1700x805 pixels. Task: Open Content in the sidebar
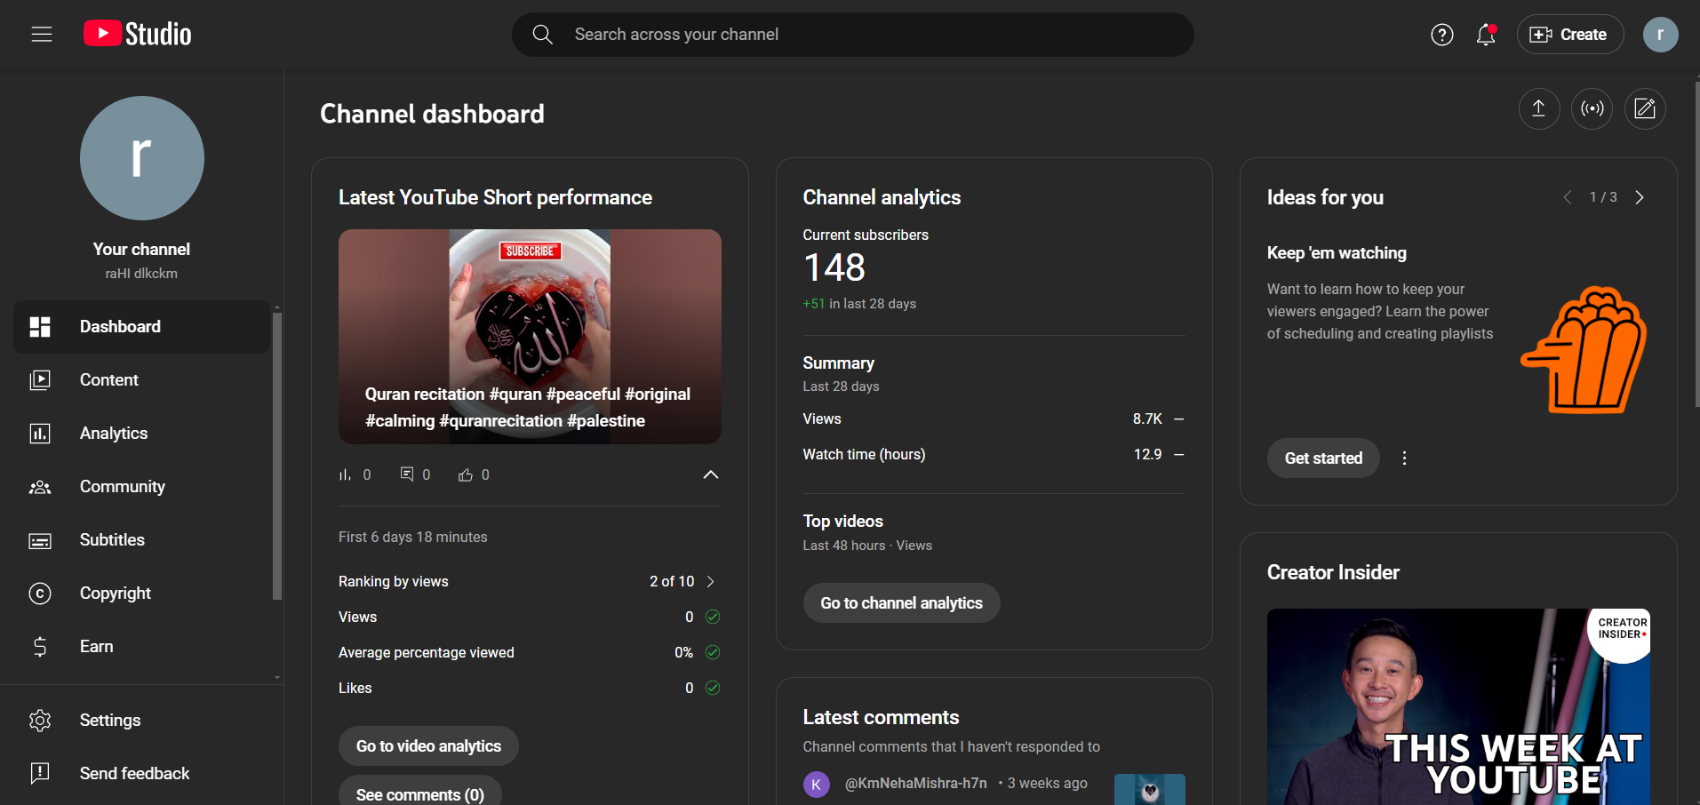(142, 380)
